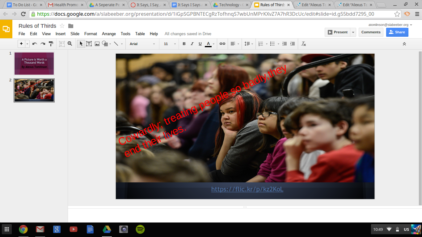This screenshot has width=422, height=237.
Task: Open the font size 11 dropdown
Action: [x=170, y=44]
